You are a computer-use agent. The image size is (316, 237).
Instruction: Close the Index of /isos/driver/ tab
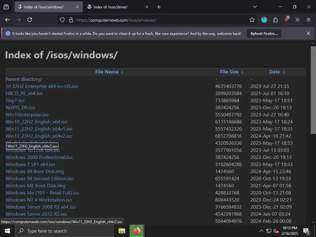[x=147, y=7]
